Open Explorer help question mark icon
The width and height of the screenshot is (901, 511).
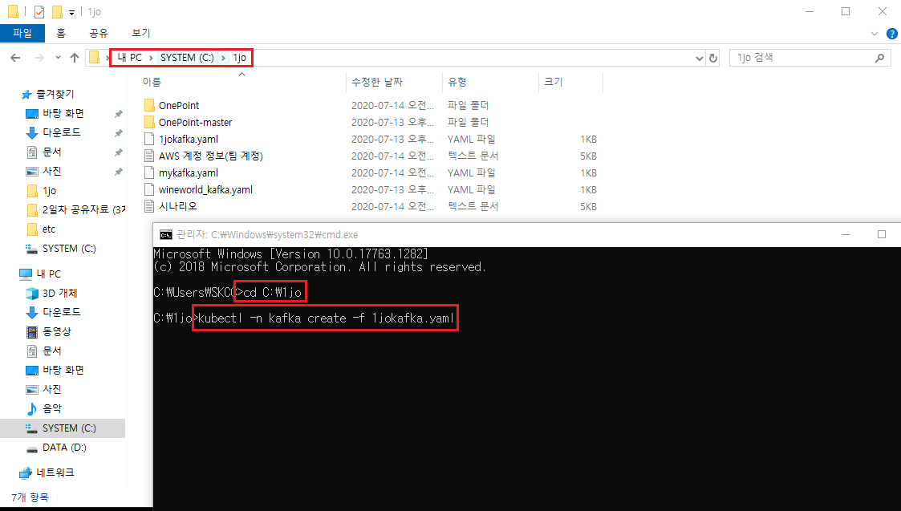click(892, 34)
